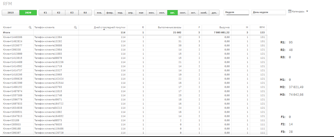The height and width of the screenshot is (137, 334).
Task: Expand the Календарь dropdown arrow
Action: pos(307,11)
